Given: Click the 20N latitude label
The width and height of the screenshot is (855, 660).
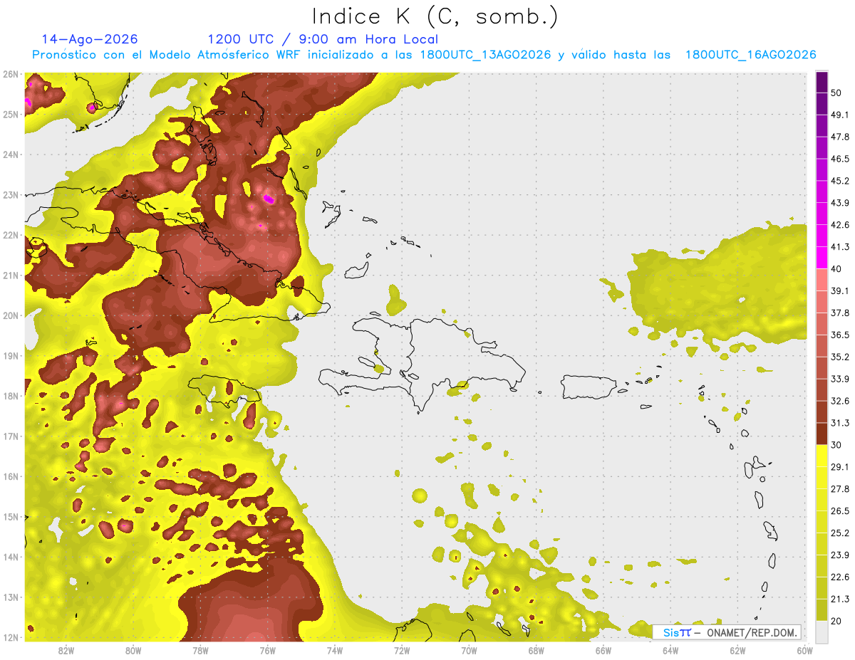Looking at the screenshot, I should [x=10, y=315].
